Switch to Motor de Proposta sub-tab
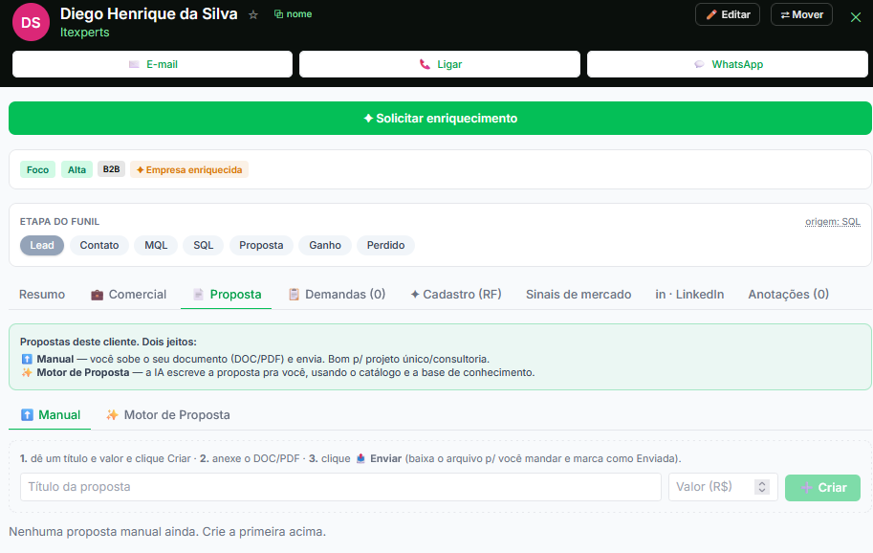 [x=167, y=415]
